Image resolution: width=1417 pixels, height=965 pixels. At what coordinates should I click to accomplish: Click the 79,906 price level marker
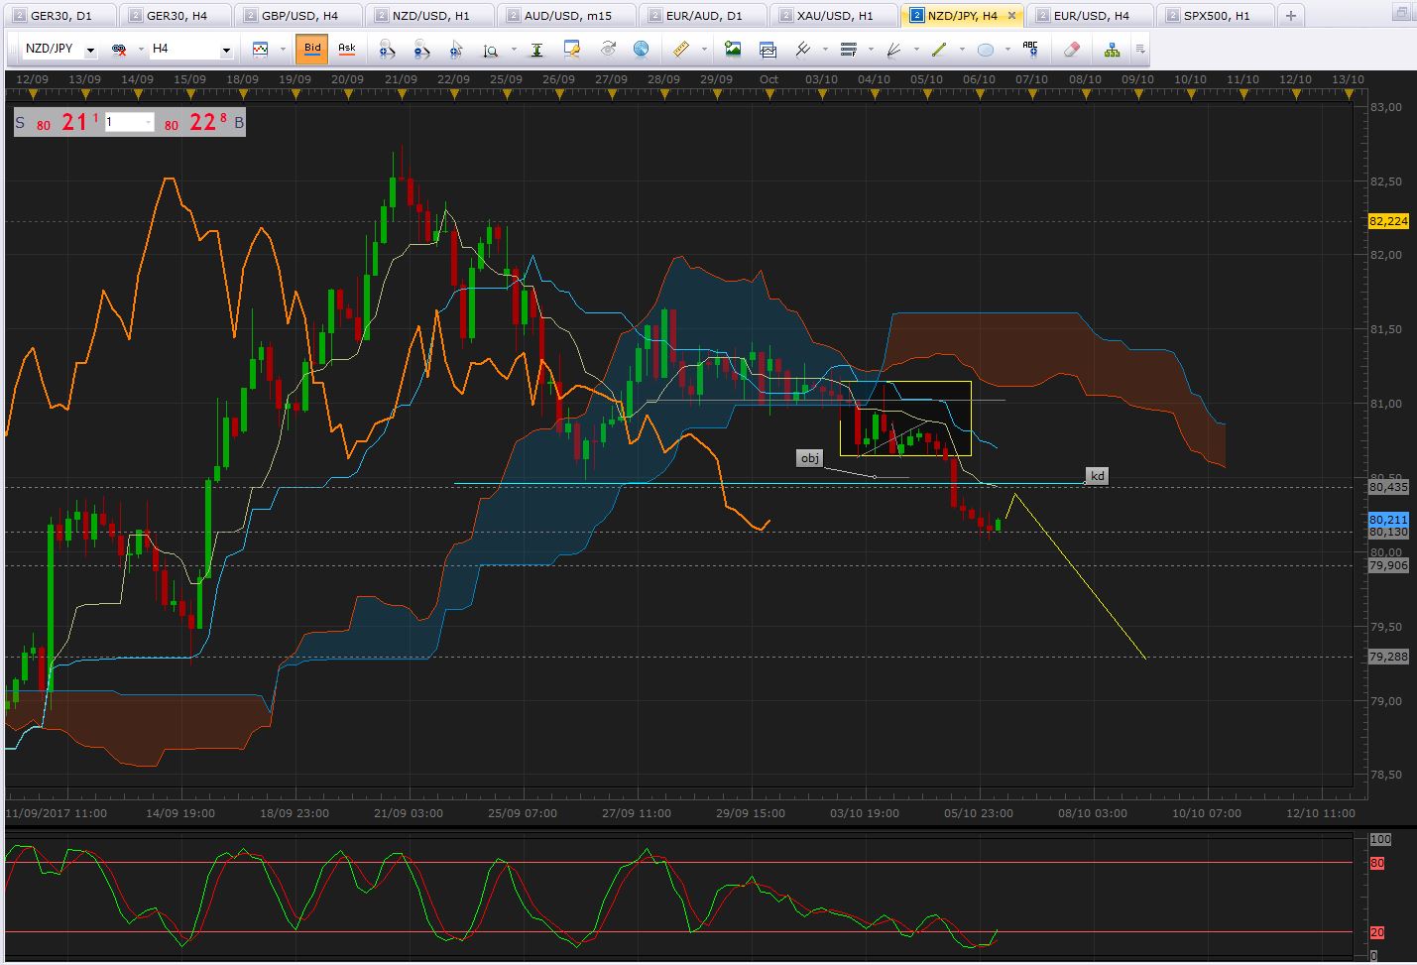[1388, 565]
